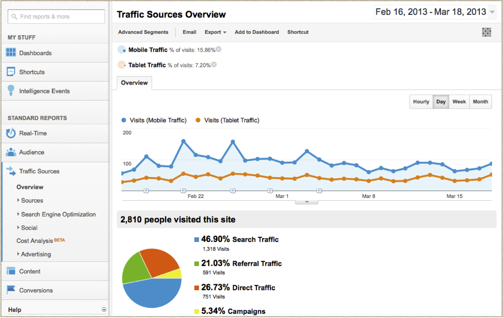Open the Real-Time clock icon

[x=11, y=133]
